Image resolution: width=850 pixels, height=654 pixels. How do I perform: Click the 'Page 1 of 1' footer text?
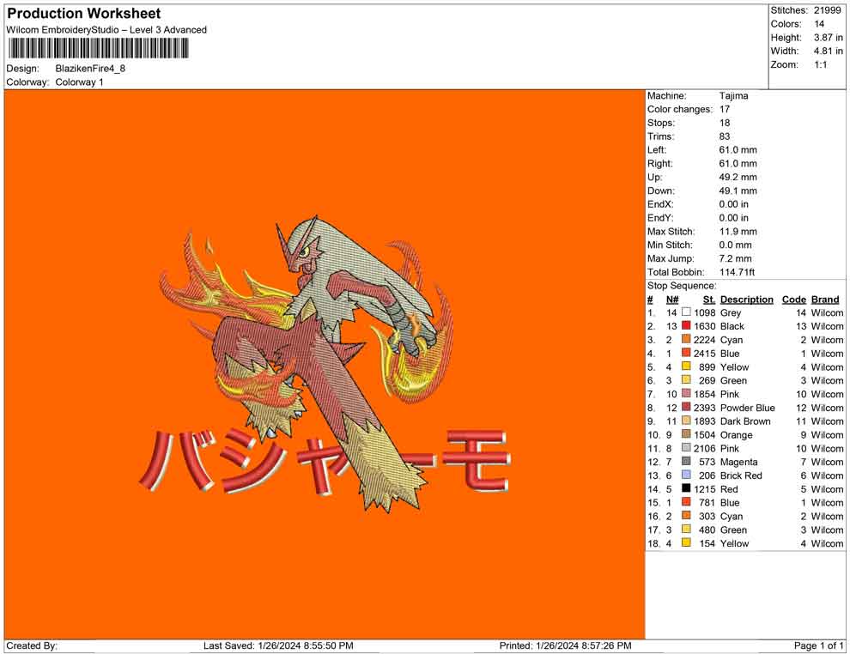[818, 645]
